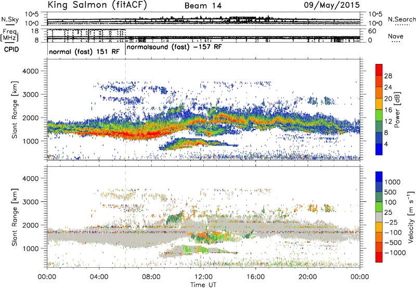416x288 pixels.
Task: Click the '20:00' time tick label
Action: [307, 277]
